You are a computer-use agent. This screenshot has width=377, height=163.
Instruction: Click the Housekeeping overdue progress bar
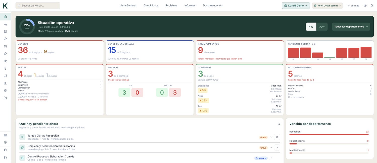(329, 144)
